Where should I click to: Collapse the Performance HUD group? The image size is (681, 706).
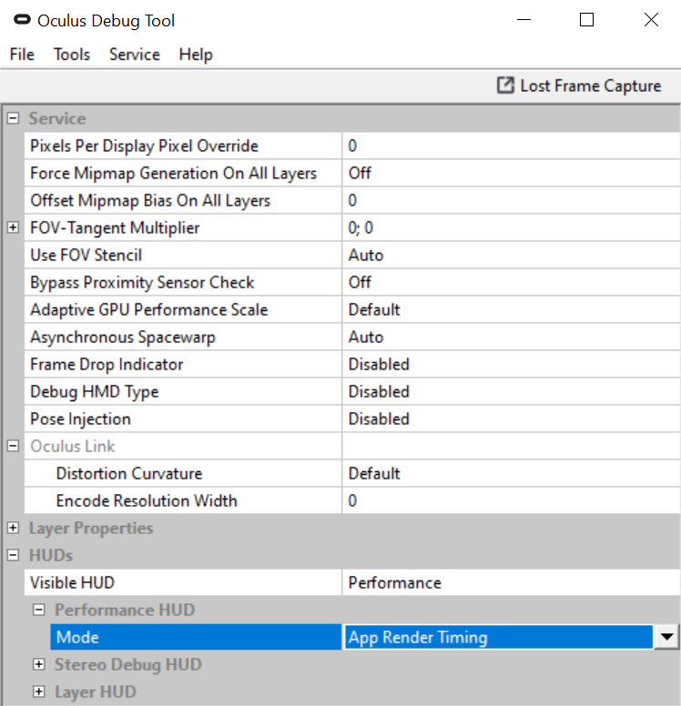[x=39, y=610]
